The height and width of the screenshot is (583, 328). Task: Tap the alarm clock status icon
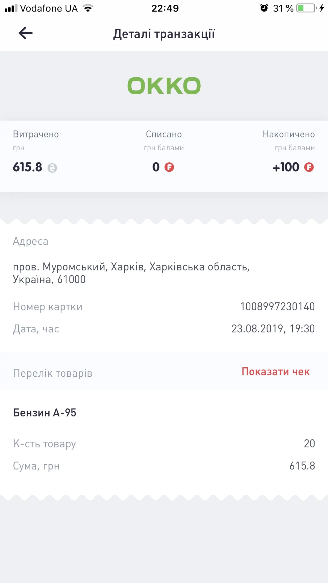[264, 8]
